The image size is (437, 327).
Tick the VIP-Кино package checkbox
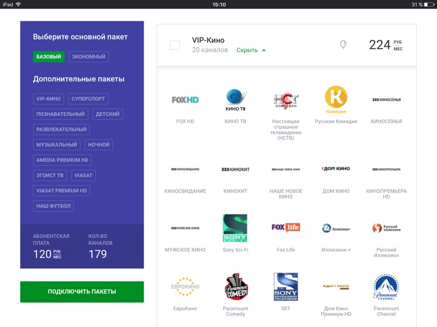click(175, 45)
